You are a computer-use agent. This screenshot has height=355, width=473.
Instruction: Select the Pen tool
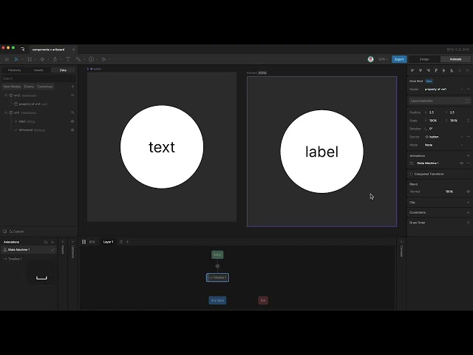coord(55,59)
